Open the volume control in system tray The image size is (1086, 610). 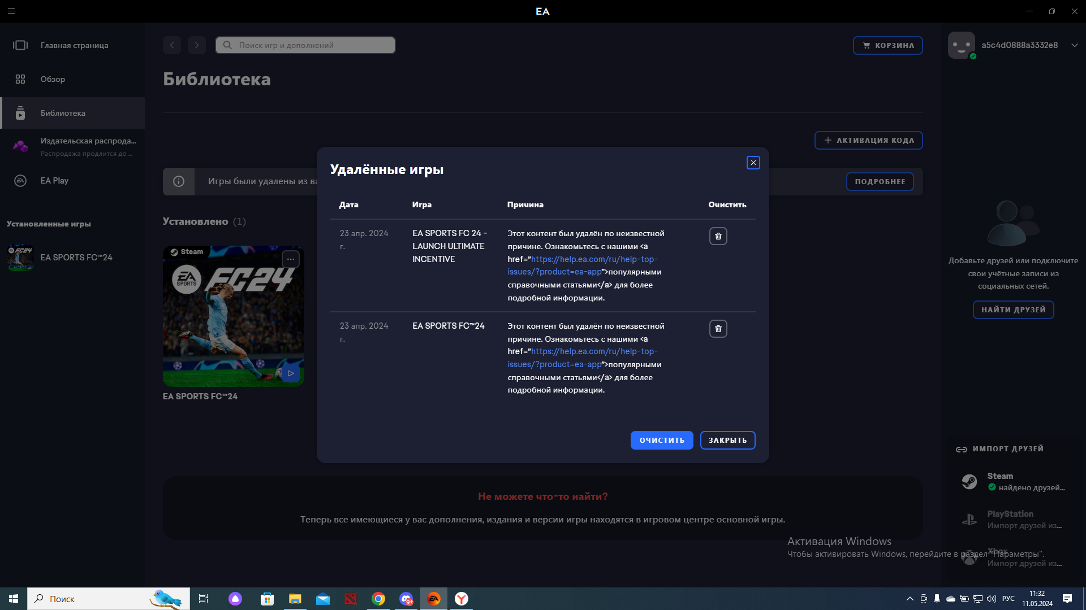click(992, 599)
